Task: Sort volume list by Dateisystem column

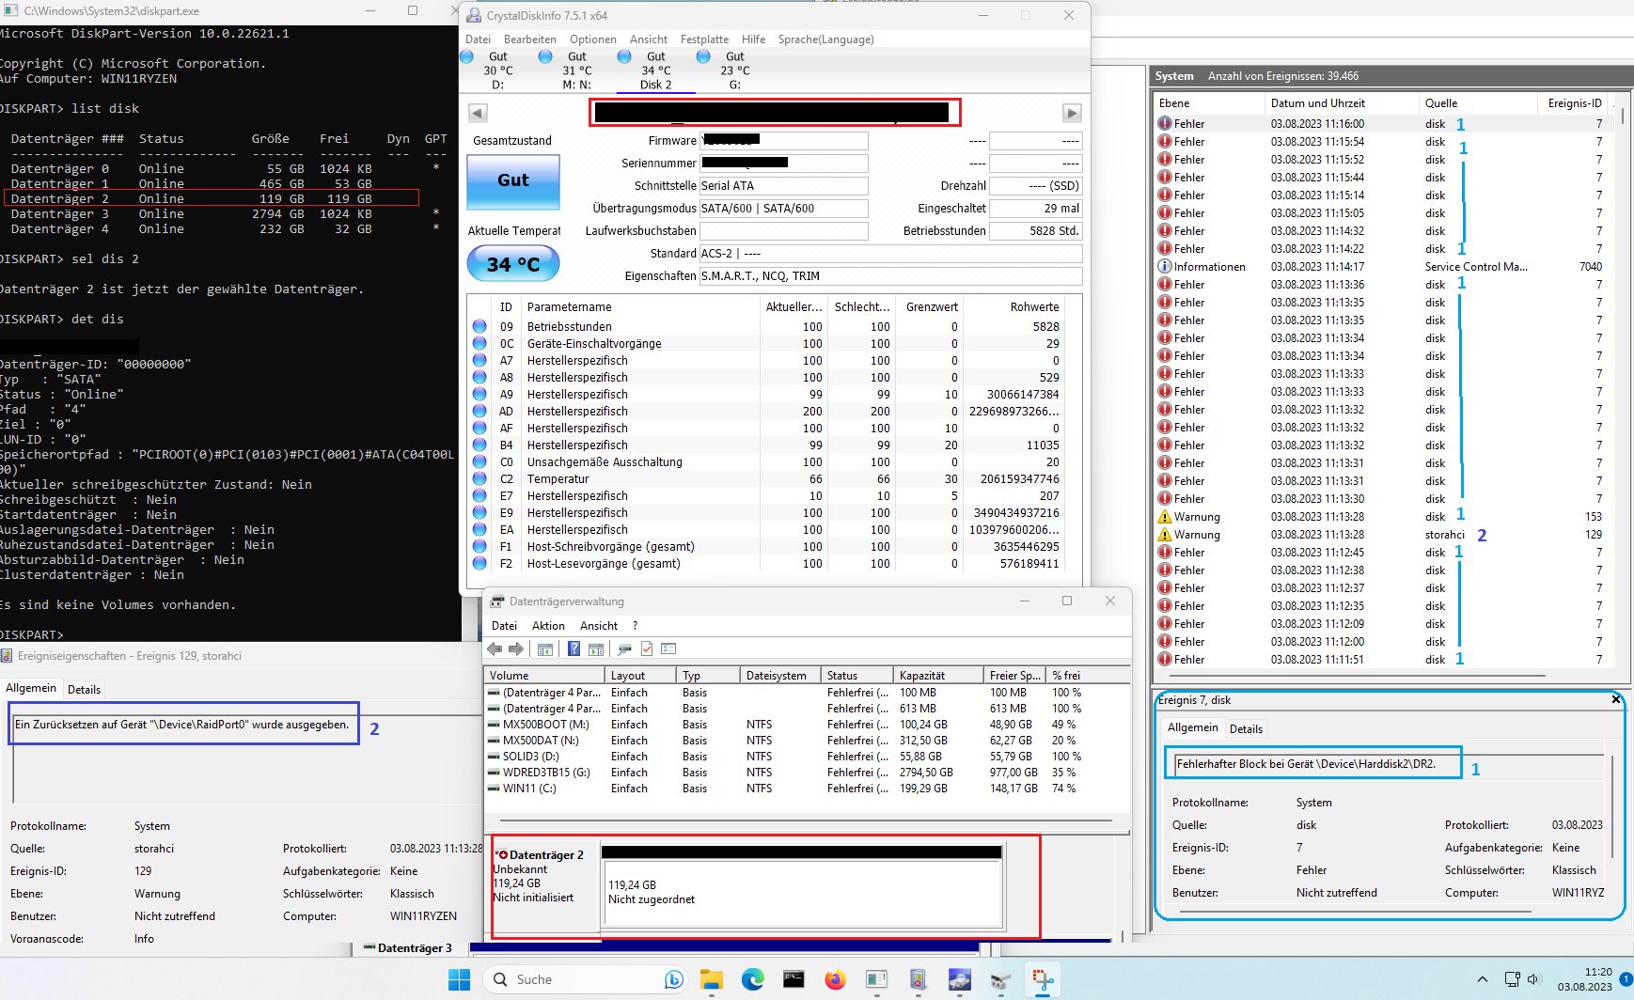Action: coord(779,676)
